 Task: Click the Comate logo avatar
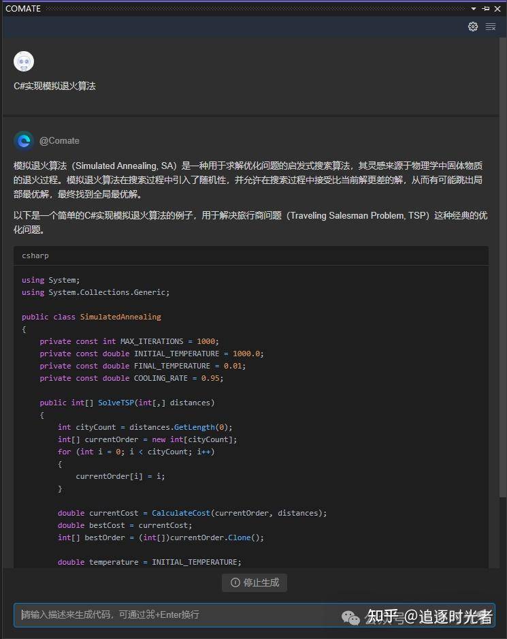pos(24,140)
